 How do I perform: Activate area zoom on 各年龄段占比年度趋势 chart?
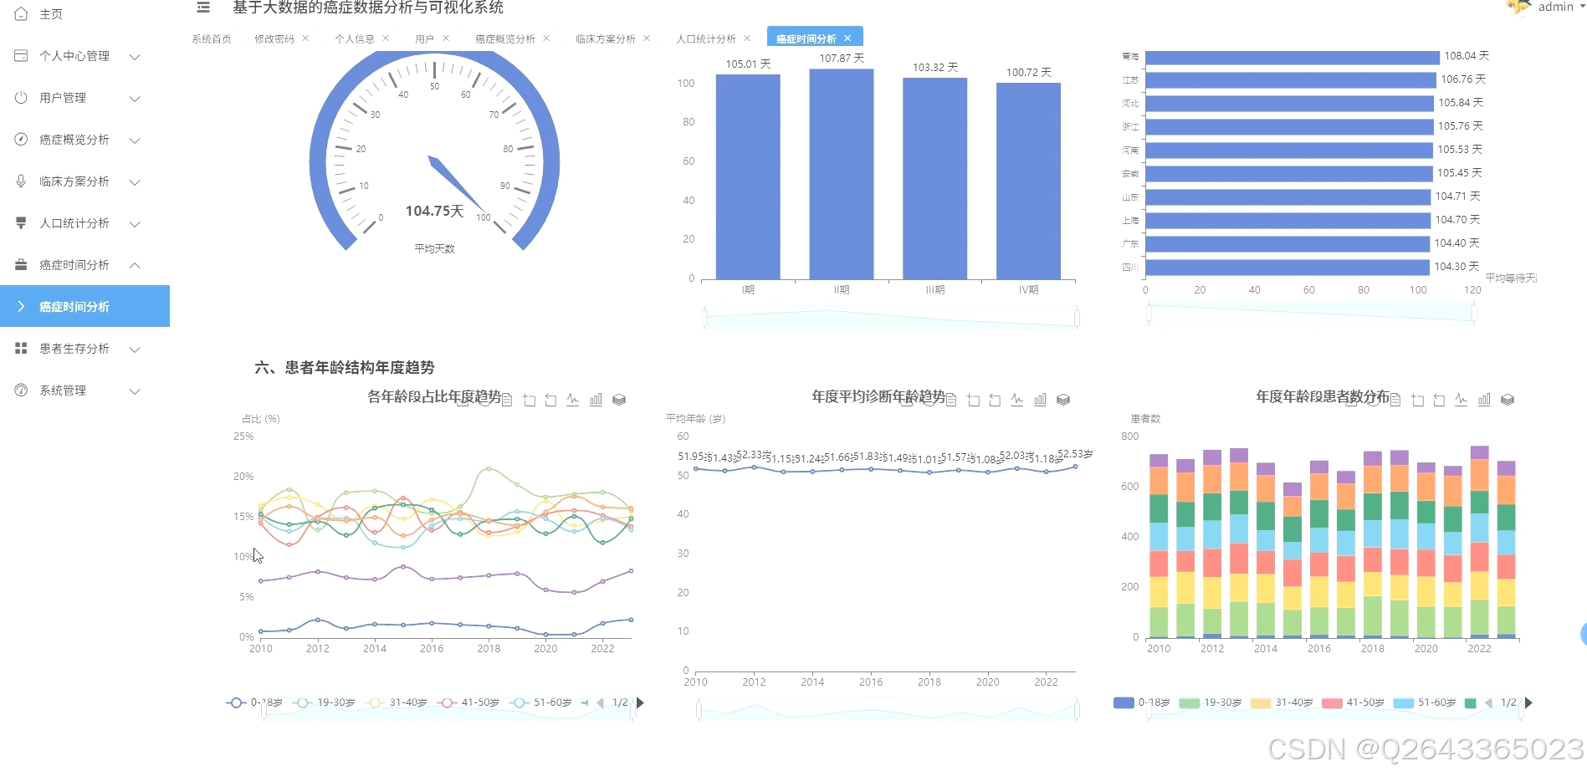[x=529, y=400]
